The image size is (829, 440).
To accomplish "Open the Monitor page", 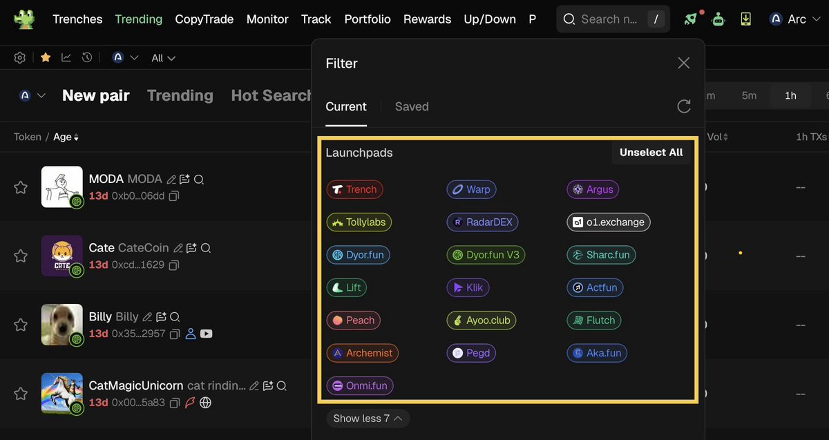I will point(267,19).
